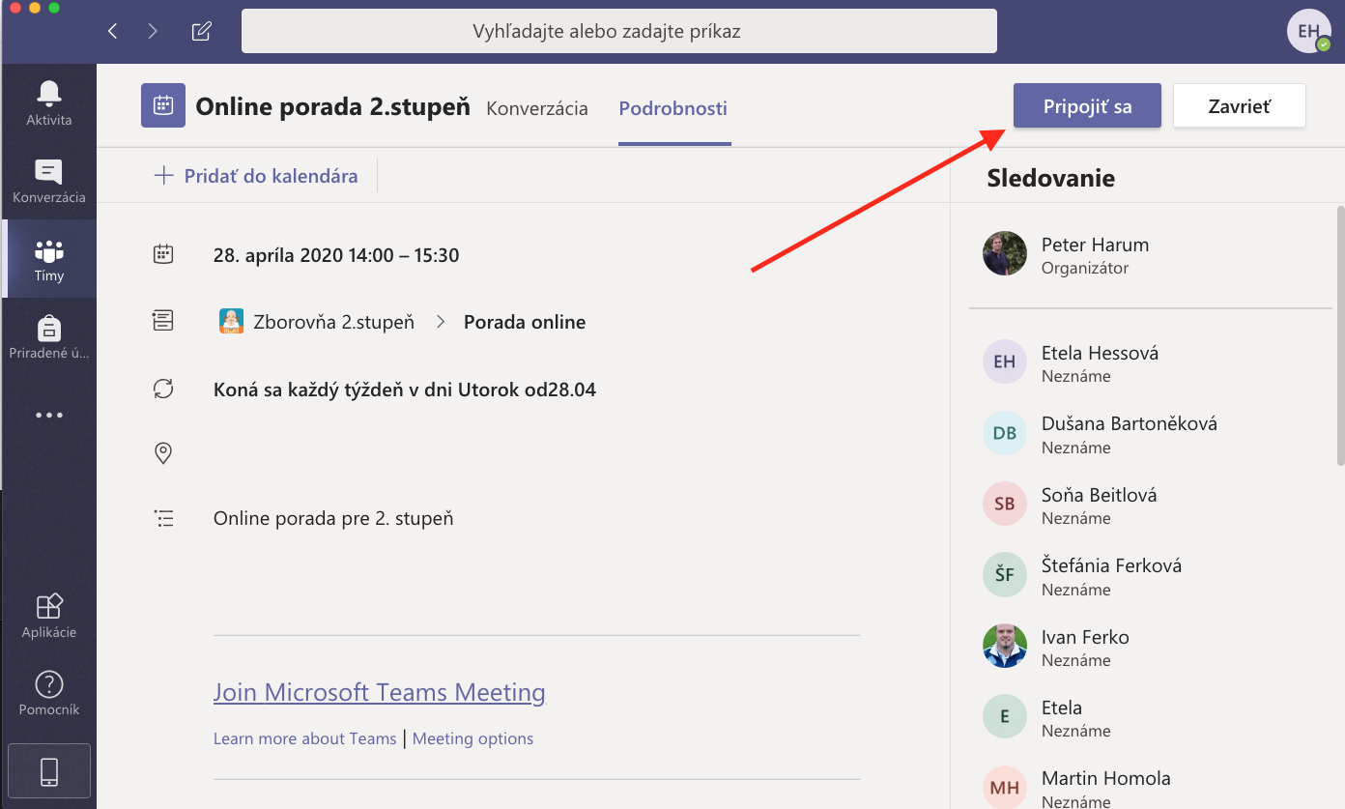This screenshot has height=809, width=1345.
Task: Click the search command input field
Action: pos(618,32)
